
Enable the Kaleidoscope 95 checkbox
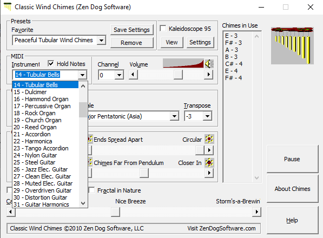(163, 28)
